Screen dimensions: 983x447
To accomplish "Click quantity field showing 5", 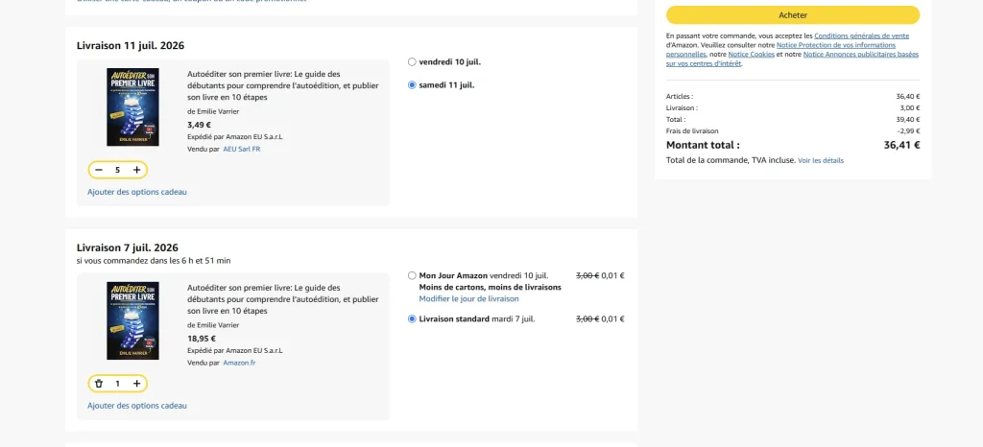I will coord(117,170).
